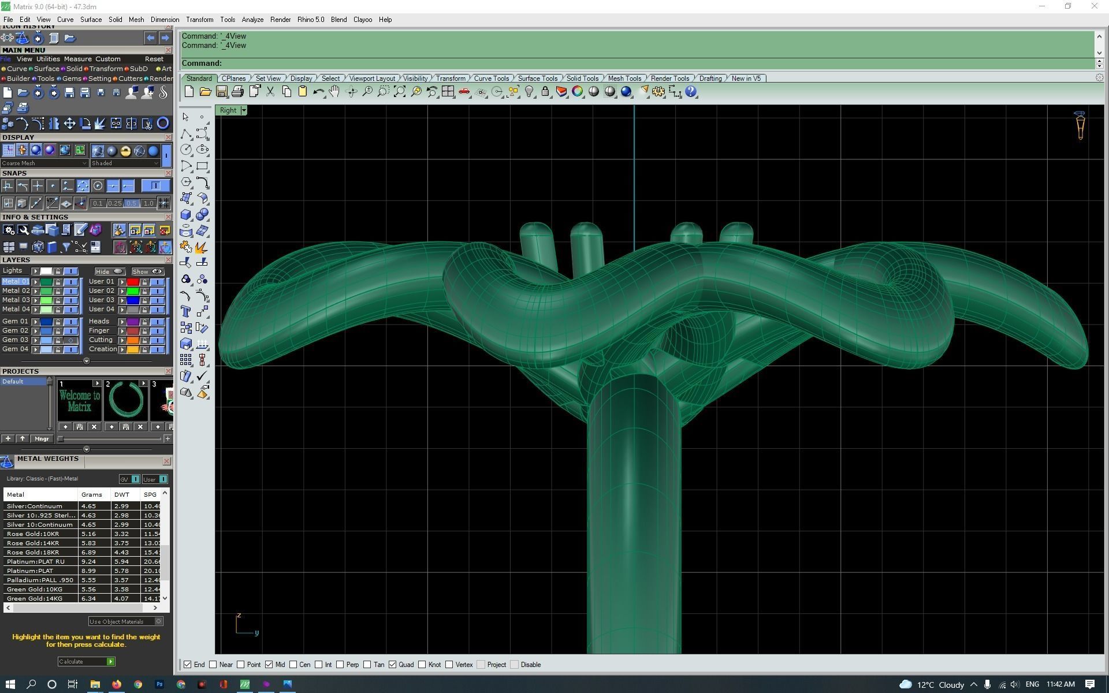Open the Right viewport dropdown arrow
This screenshot has width=1109, height=693.
(244, 110)
